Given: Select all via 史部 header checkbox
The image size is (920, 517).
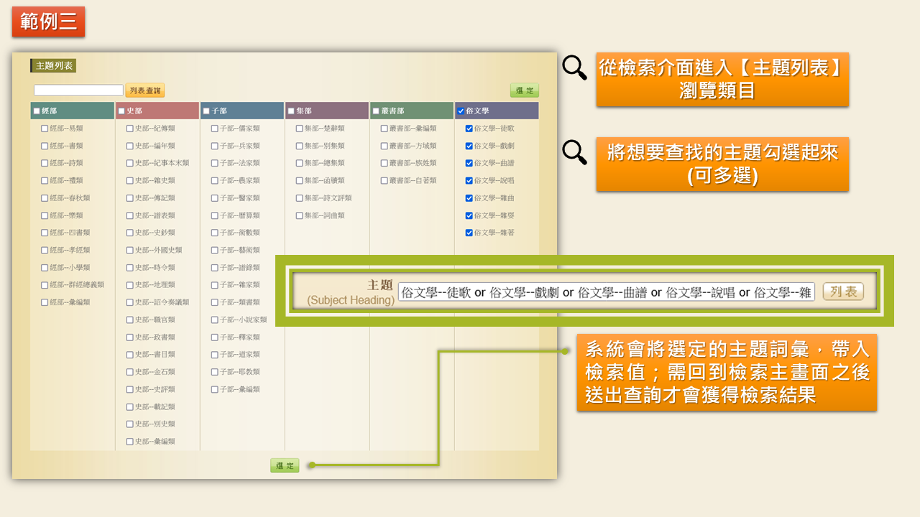Looking at the screenshot, I should tap(121, 111).
